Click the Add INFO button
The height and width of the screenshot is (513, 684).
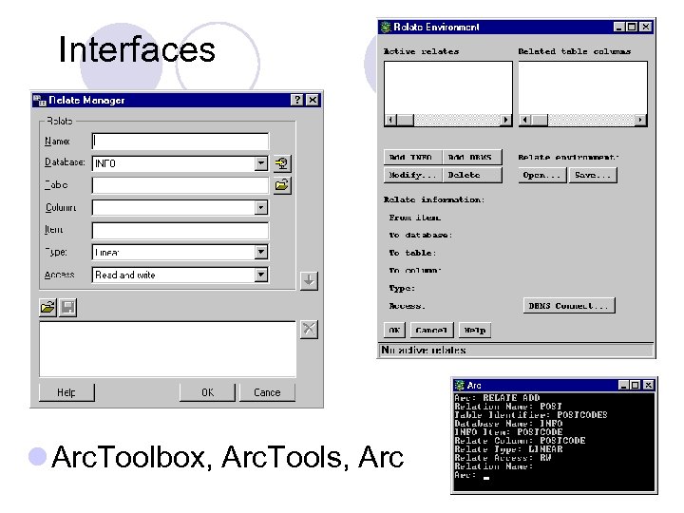click(413, 157)
